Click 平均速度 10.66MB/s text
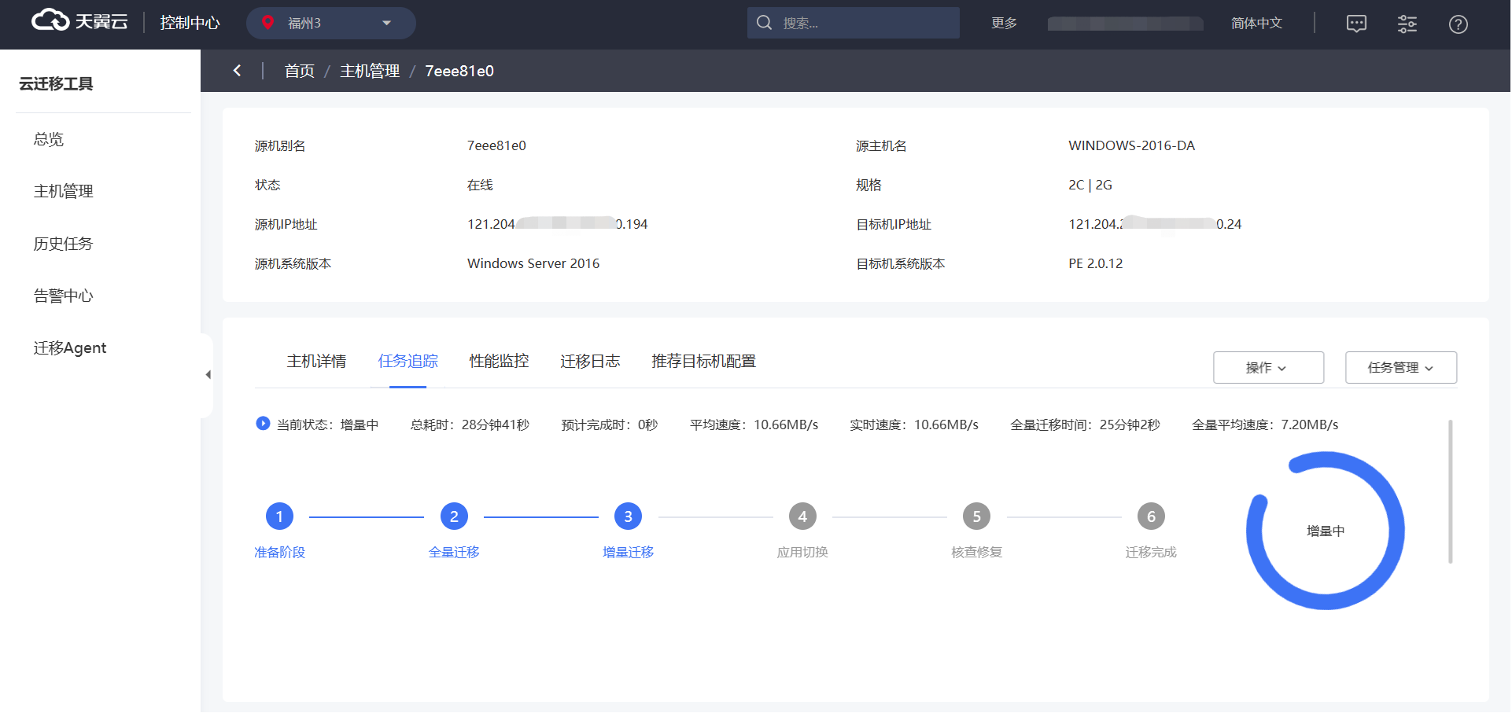Image resolution: width=1512 pixels, height=713 pixels. (754, 424)
